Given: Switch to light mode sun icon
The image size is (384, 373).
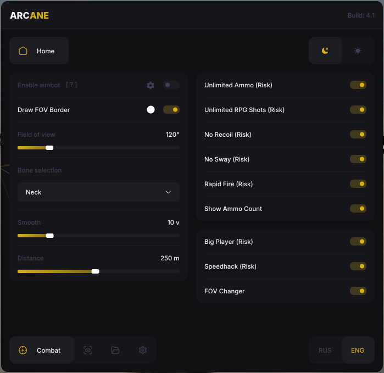Looking at the screenshot, I should coord(358,51).
